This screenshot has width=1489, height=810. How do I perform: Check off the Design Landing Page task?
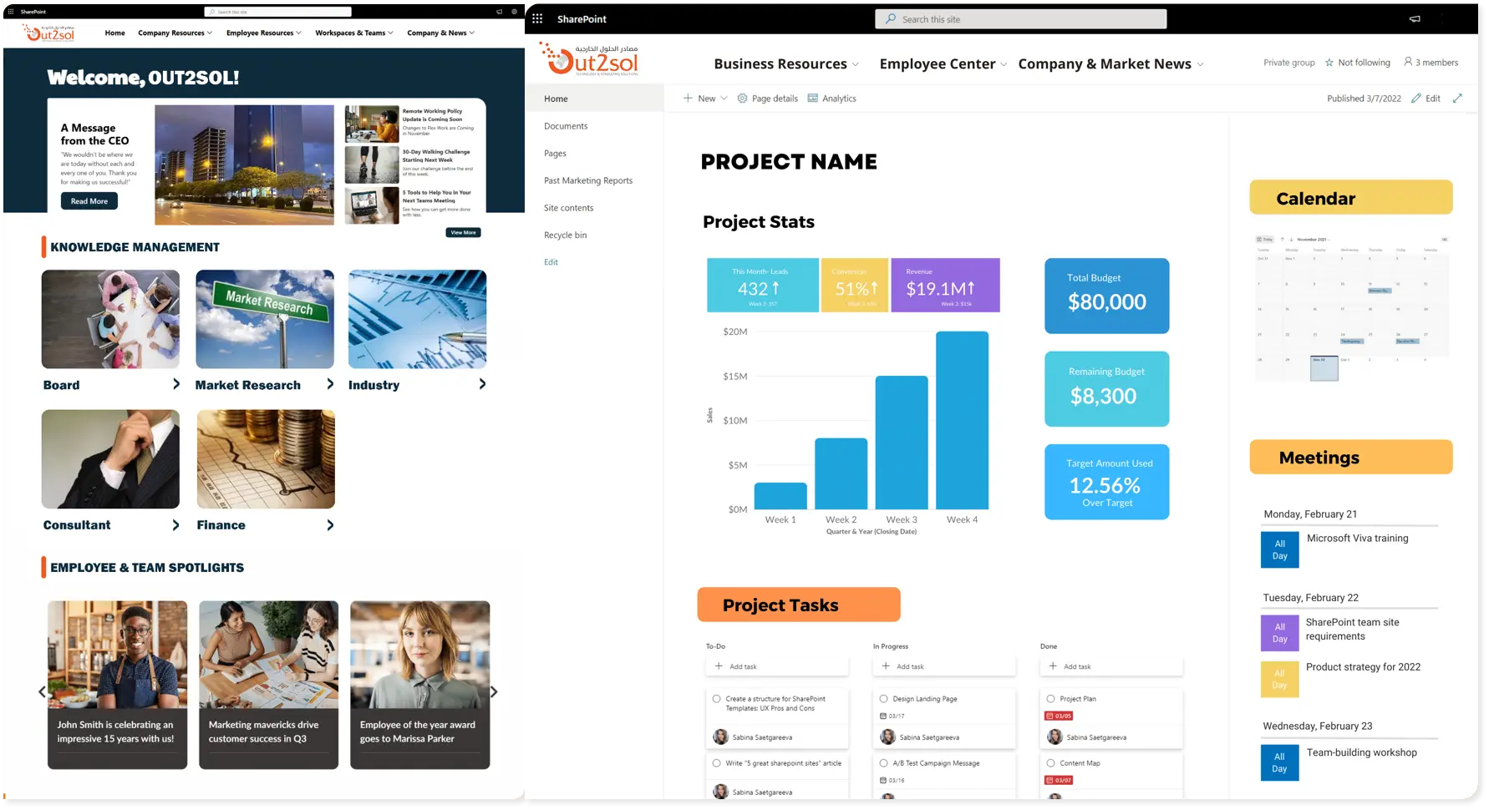pyautogui.click(x=884, y=698)
